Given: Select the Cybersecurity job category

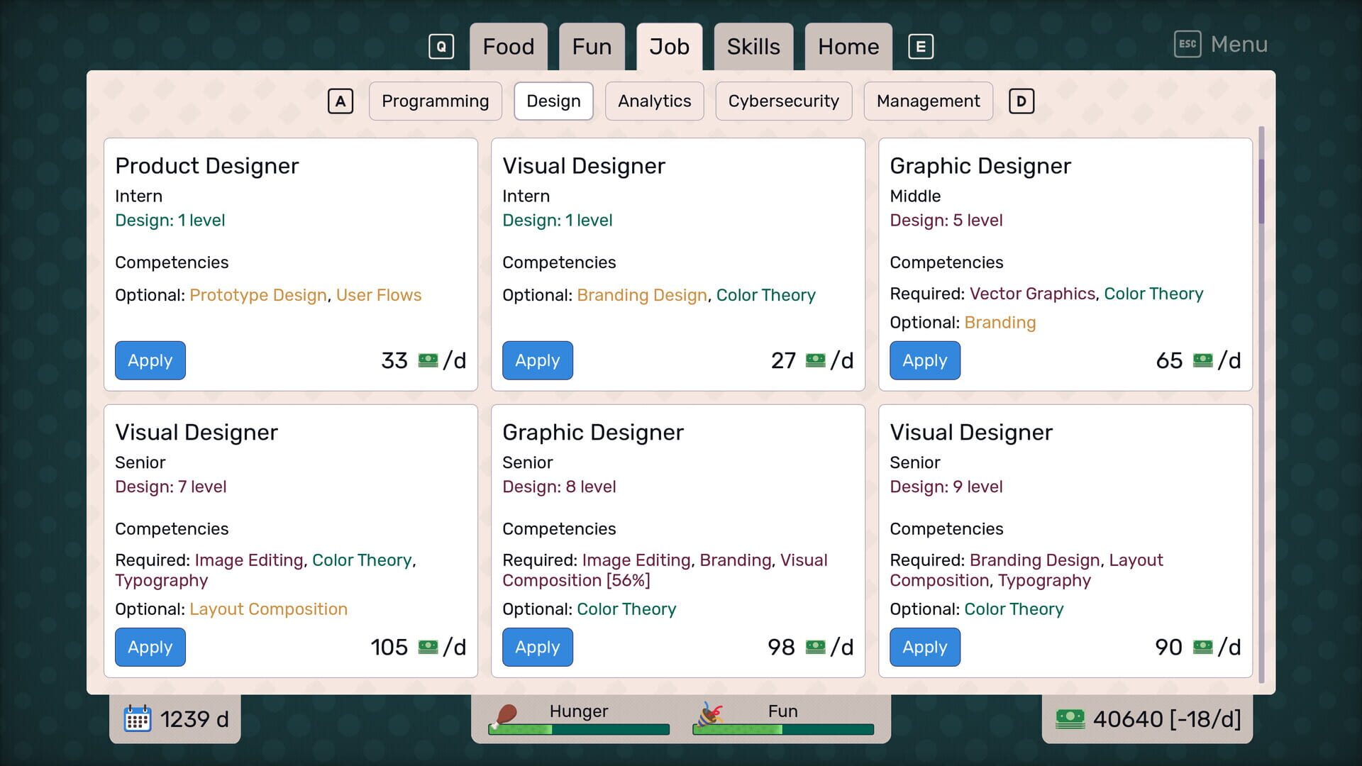Looking at the screenshot, I should pos(783,101).
